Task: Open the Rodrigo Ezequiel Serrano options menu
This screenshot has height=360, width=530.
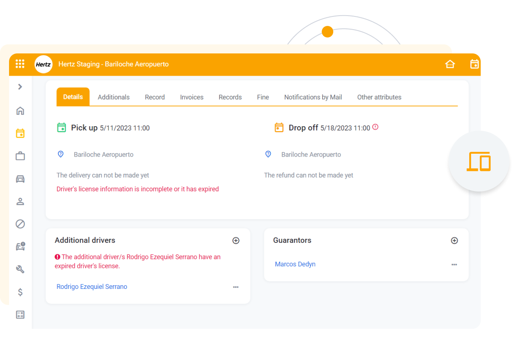Action: [x=236, y=287]
